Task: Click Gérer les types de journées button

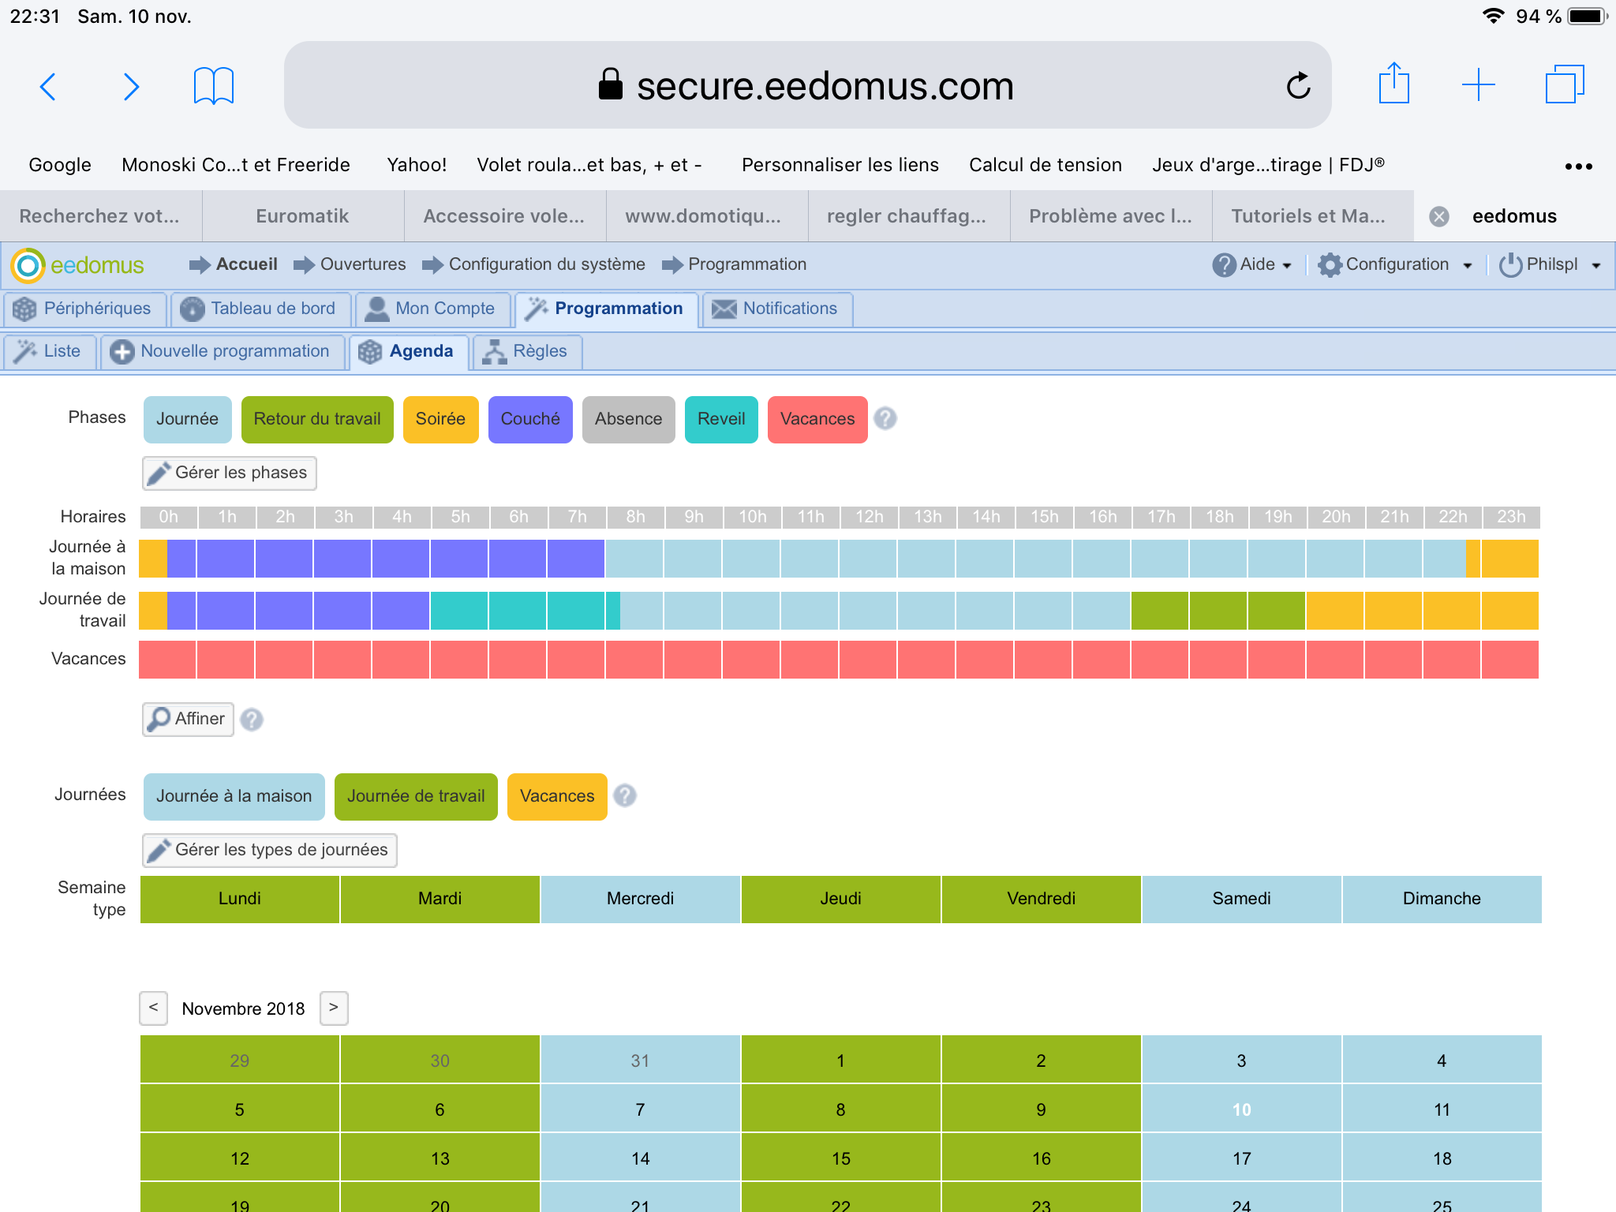Action: click(269, 850)
